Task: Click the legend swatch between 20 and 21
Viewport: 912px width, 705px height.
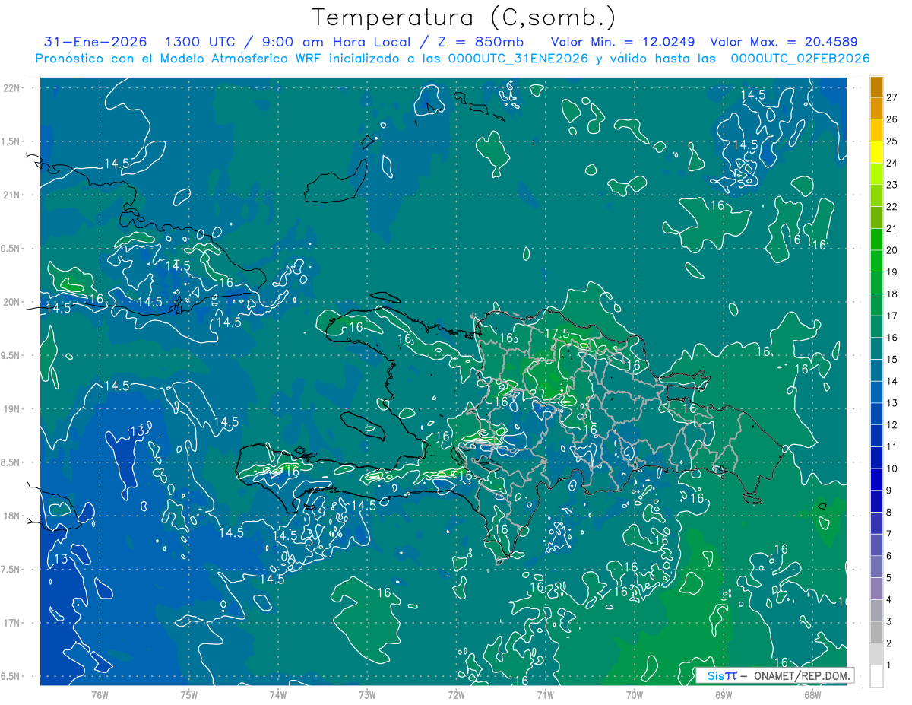Action: 876,240
